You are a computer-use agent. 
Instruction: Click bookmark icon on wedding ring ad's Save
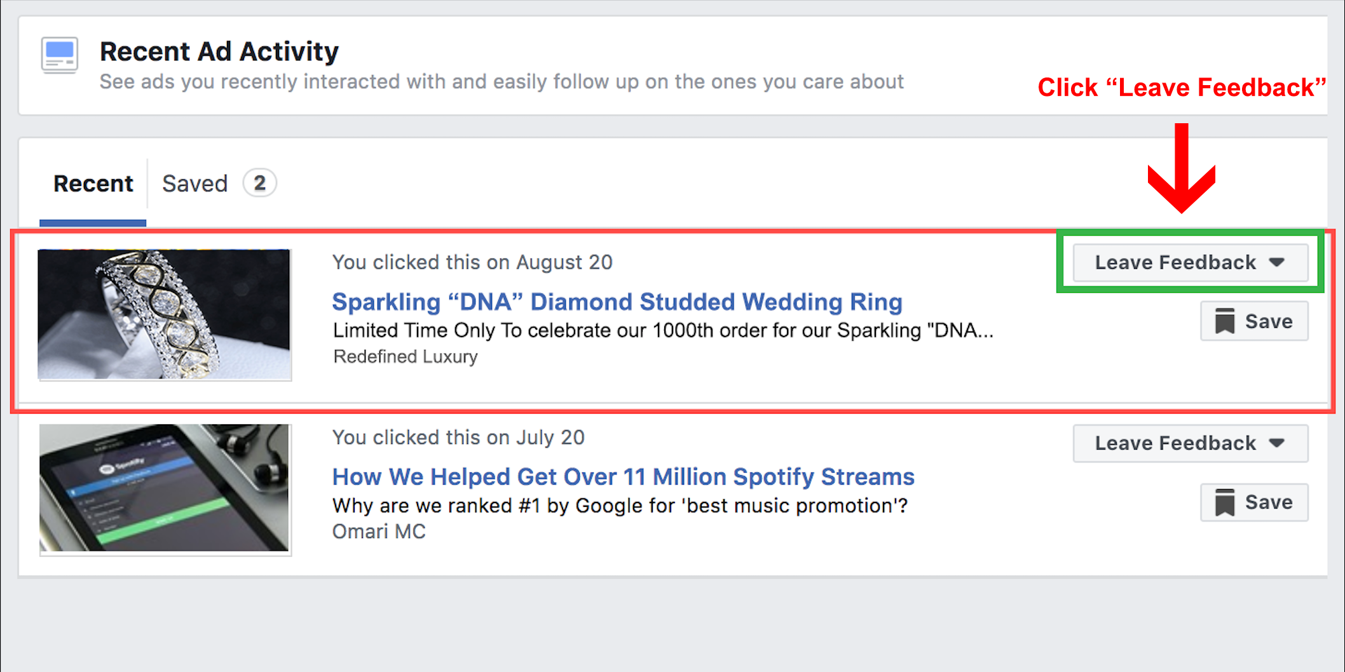[1224, 321]
